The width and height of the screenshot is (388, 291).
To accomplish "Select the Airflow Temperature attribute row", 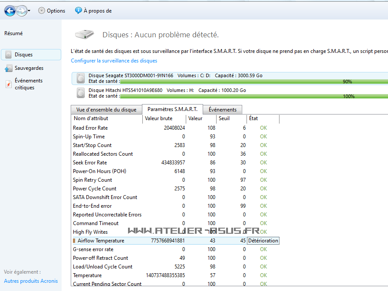I will pos(101,241).
